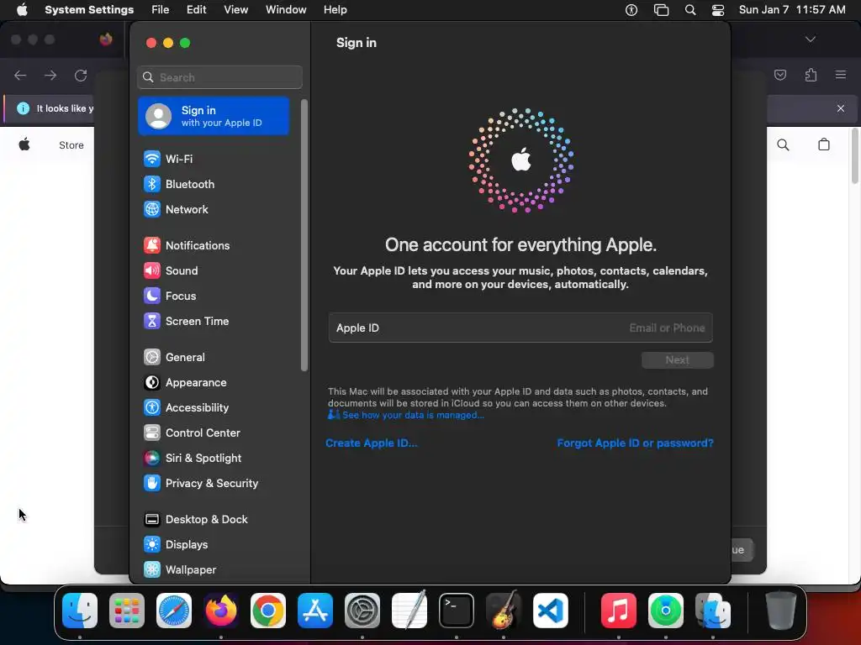Open Visual Studio Code from the Dock
The image size is (861, 645).
coord(550,611)
